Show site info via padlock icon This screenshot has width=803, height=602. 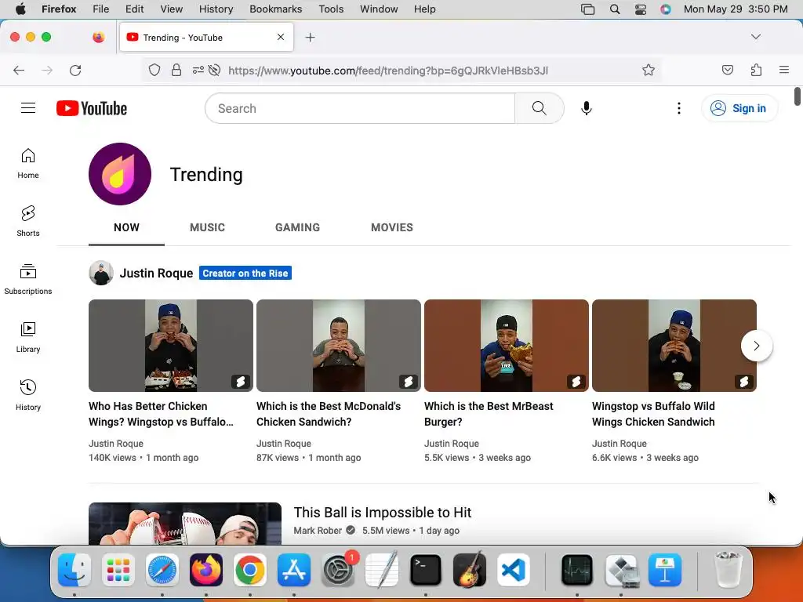click(x=176, y=70)
